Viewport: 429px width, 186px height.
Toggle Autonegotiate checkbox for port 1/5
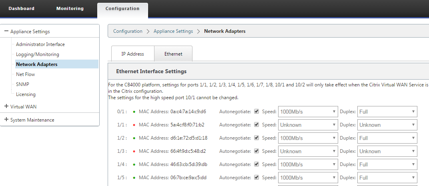tap(257, 177)
